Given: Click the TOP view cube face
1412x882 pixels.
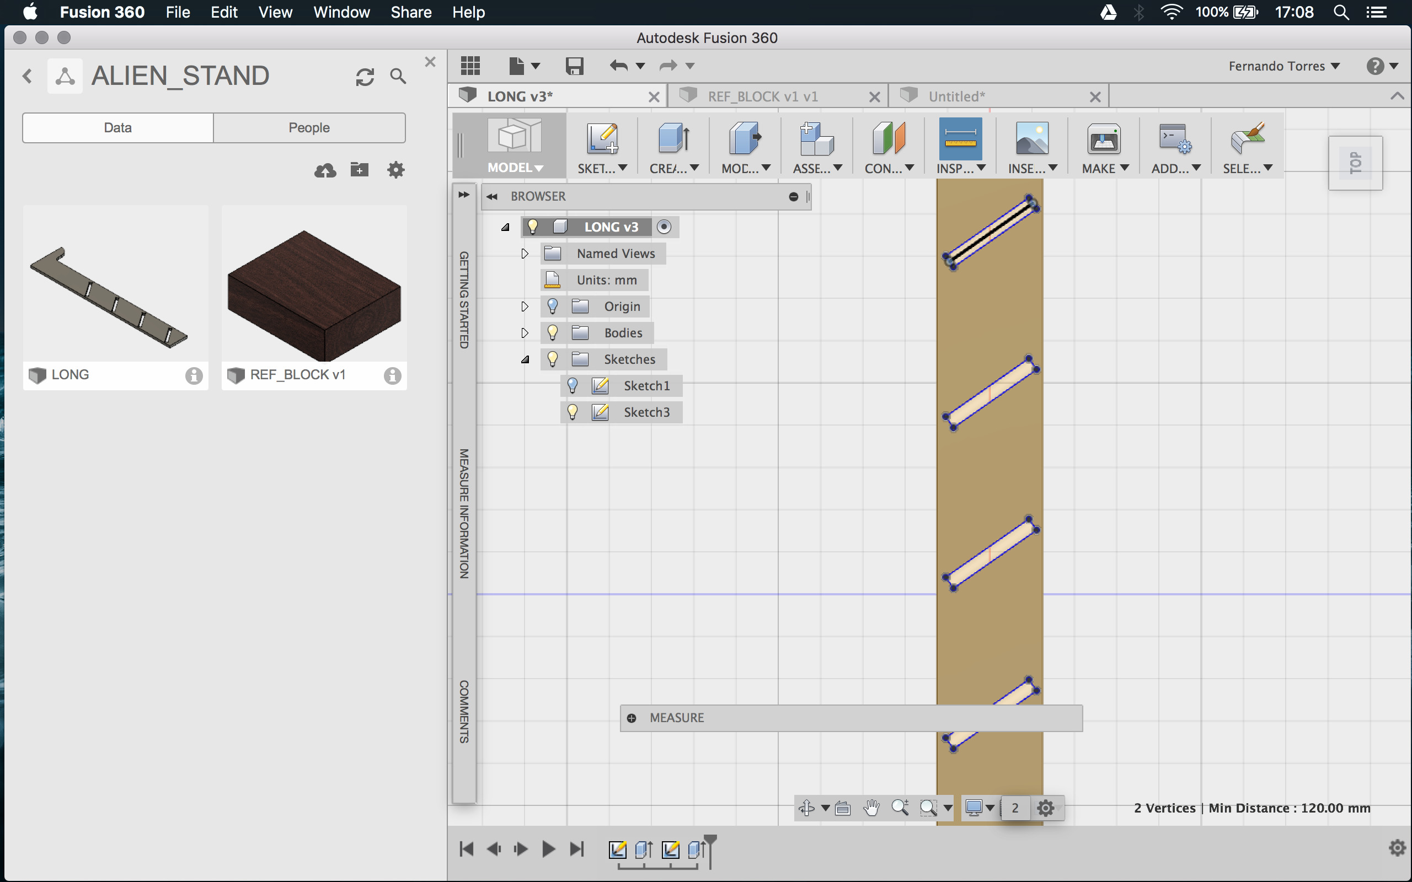Looking at the screenshot, I should point(1355,163).
